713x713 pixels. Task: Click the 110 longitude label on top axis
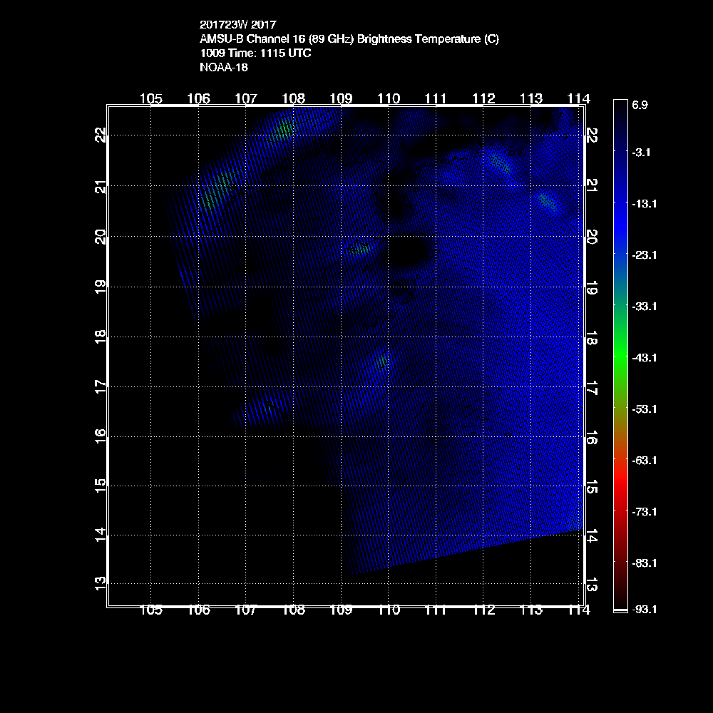[x=389, y=98]
